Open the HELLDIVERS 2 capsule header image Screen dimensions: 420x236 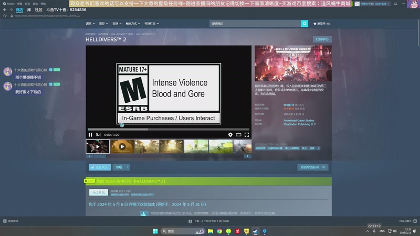(293, 63)
